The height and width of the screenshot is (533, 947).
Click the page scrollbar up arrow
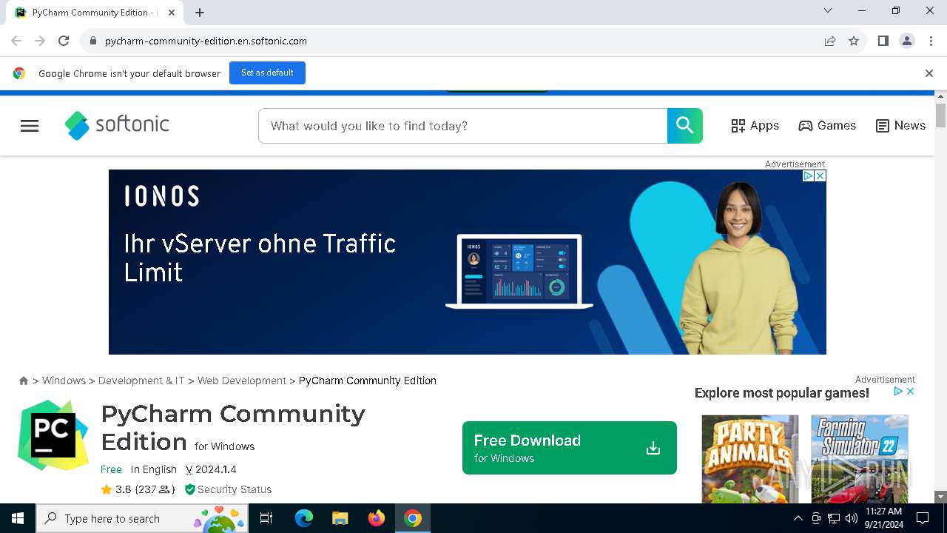tap(941, 96)
